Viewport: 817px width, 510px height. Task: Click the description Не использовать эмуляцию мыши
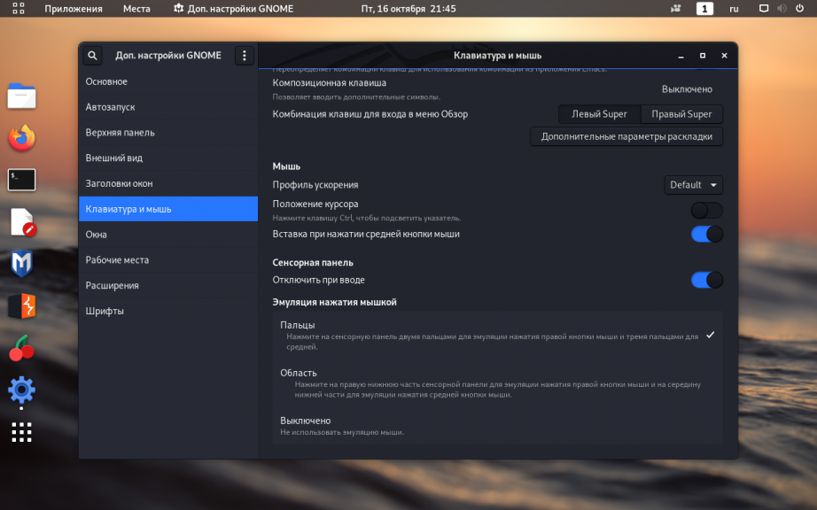[x=342, y=432]
